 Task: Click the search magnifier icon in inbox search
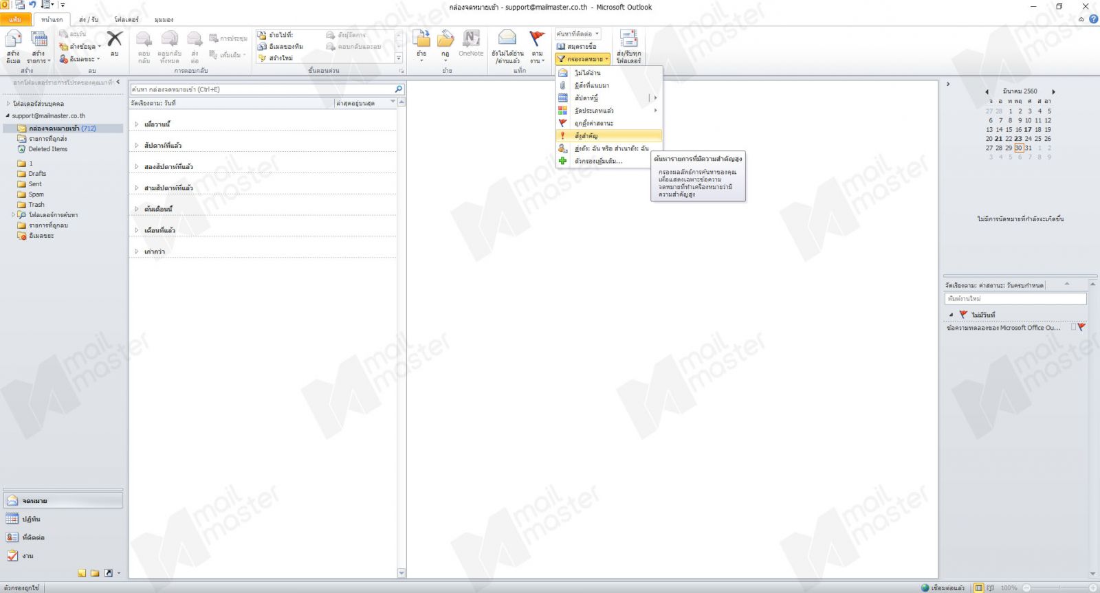click(x=399, y=89)
